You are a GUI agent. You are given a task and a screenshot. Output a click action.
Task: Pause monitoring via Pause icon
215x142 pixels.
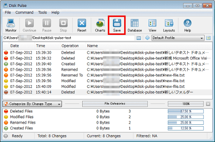coord(47,25)
